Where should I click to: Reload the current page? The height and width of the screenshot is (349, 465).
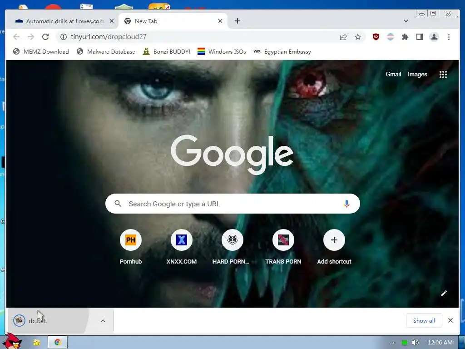click(x=45, y=37)
